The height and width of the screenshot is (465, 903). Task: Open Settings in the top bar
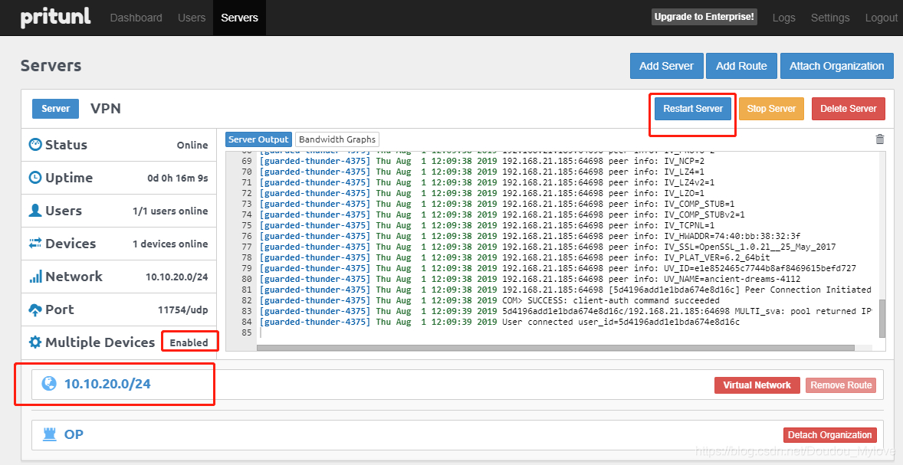click(830, 18)
